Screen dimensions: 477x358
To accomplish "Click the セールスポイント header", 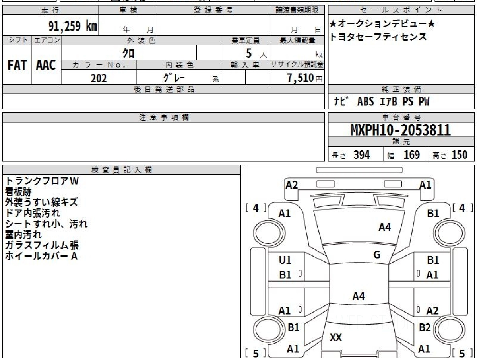I will [401, 10].
